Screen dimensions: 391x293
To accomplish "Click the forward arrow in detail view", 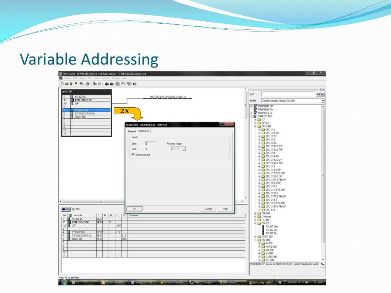I will (68, 209).
